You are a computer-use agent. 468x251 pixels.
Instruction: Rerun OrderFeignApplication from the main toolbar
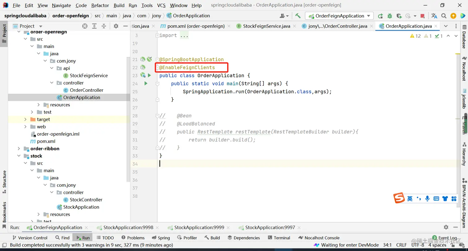380,16
